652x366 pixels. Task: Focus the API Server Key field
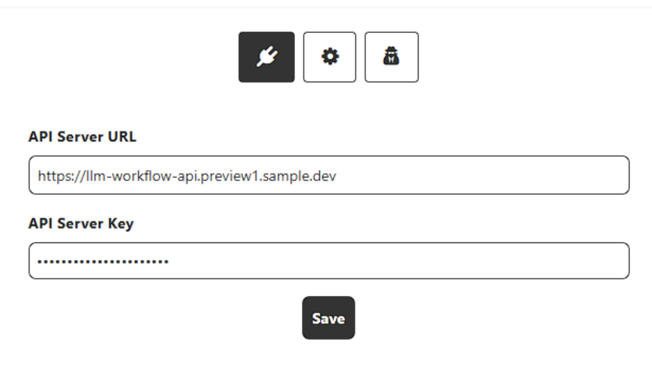pos(329,261)
